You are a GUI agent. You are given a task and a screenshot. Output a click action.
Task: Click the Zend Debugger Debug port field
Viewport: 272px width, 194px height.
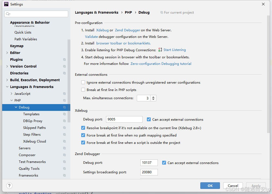(x=149, y=163)
